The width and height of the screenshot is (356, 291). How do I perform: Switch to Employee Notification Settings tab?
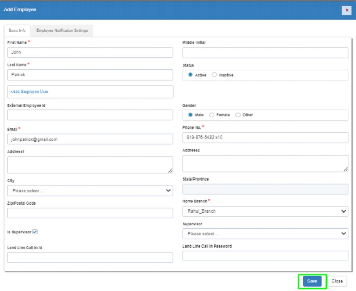pos(62,31)
